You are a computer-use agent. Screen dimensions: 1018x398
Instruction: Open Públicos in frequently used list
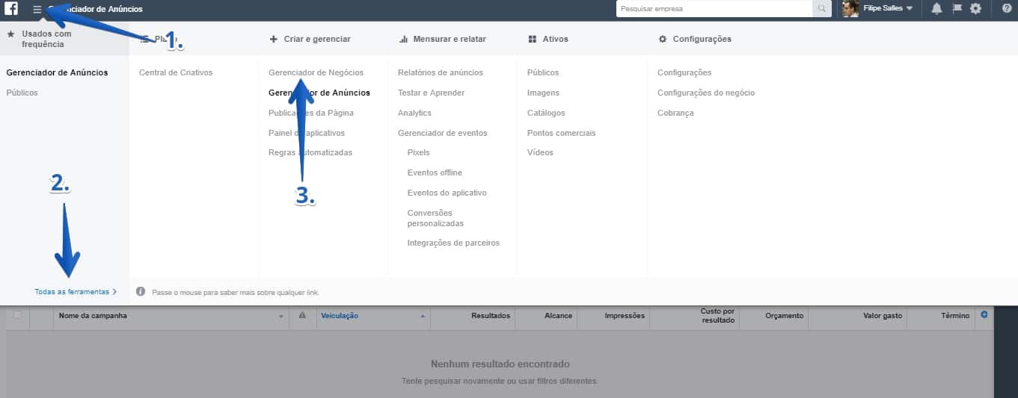point(22,93)
